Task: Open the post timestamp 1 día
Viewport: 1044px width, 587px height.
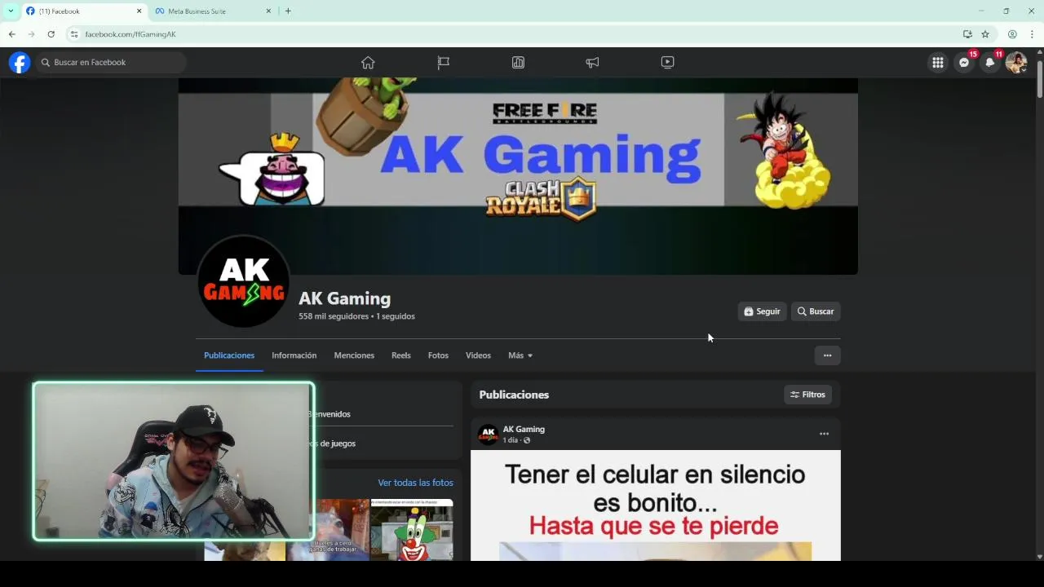Action: [511, 440]
